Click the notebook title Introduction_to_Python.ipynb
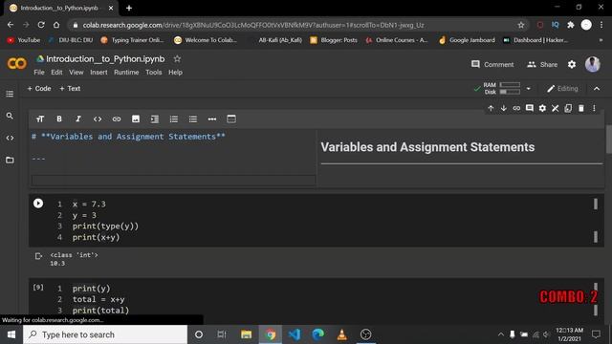The height and width of the screenshot is (344, 612). (105, 59)
